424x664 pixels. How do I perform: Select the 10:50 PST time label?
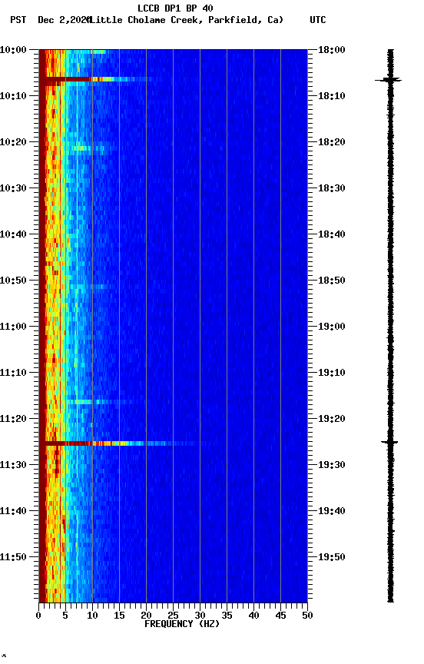13,281
